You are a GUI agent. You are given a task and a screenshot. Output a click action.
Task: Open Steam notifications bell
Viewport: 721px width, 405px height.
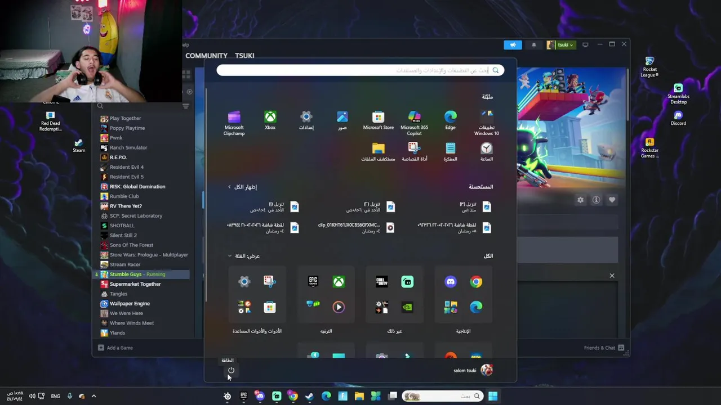(x=534, y=45)
